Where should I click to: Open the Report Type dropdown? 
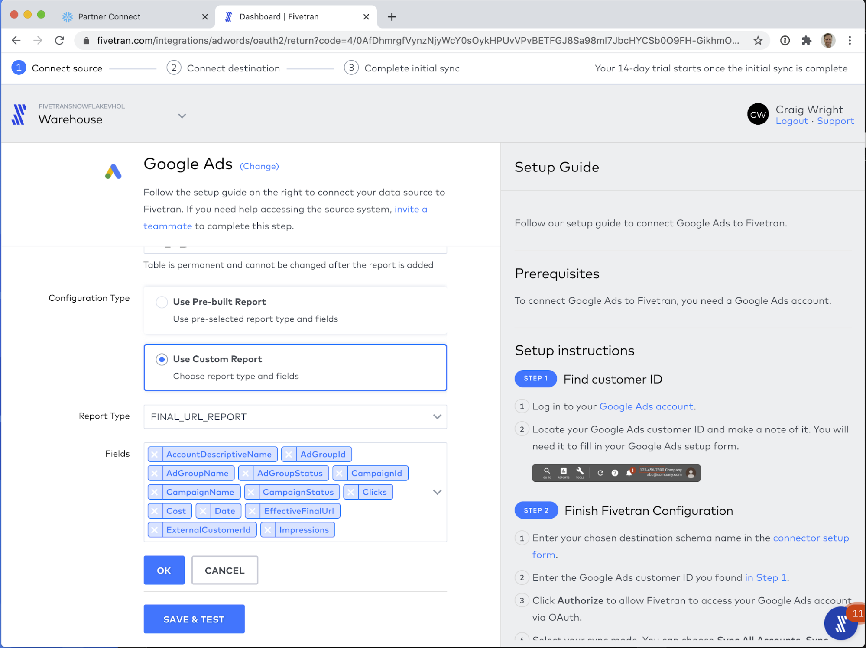pyautogui.click(x=295, y=417)
